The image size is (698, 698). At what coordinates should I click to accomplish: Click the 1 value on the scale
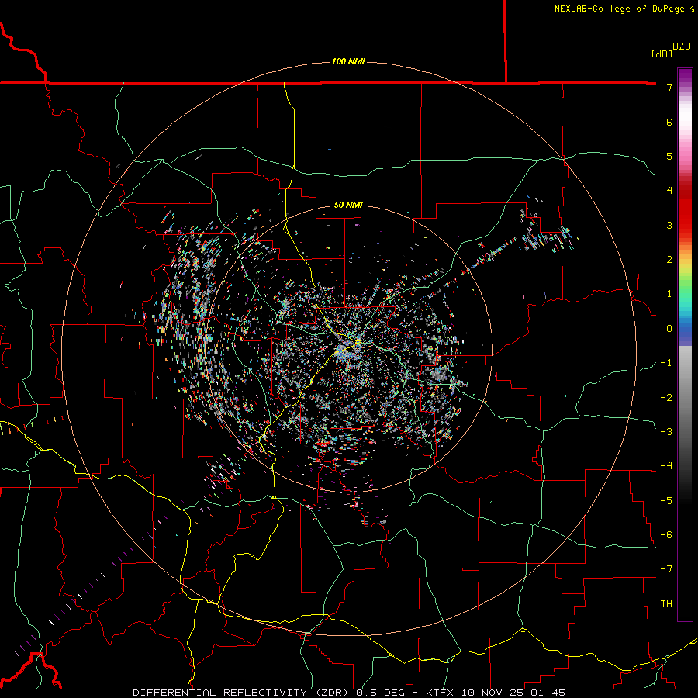[x=669, y=294]
